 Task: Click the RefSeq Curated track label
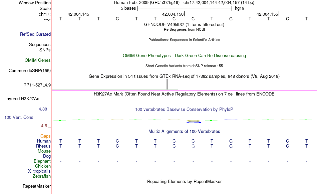click(x=35, y=34)
